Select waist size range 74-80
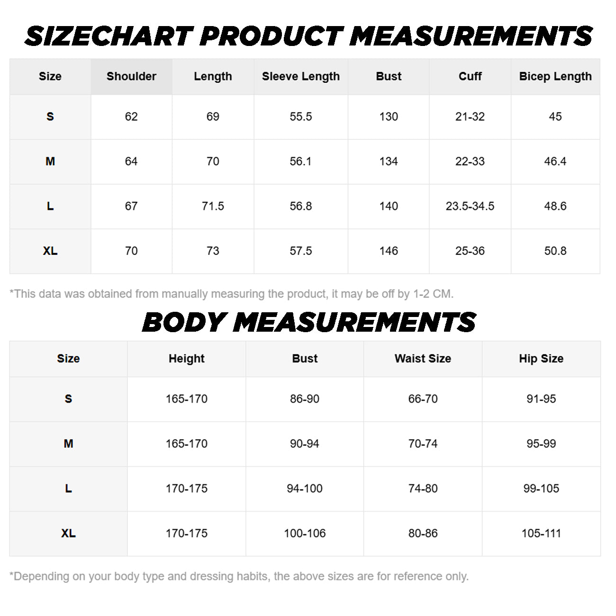This screenshot has height=616, width=616. (423, 489)
